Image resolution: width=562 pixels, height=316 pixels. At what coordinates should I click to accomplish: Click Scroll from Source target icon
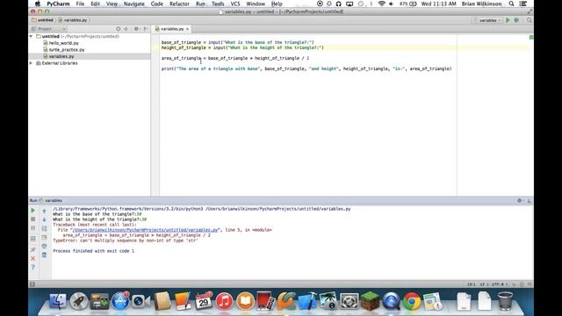click(x=118, y=29)
